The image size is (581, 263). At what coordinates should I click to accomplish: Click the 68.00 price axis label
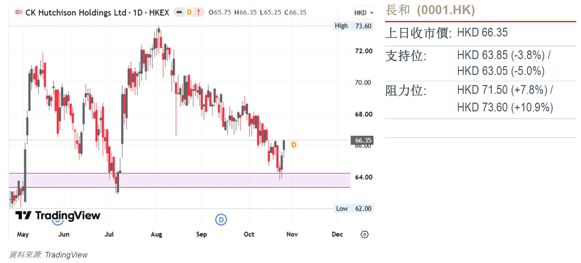[364, 114]
